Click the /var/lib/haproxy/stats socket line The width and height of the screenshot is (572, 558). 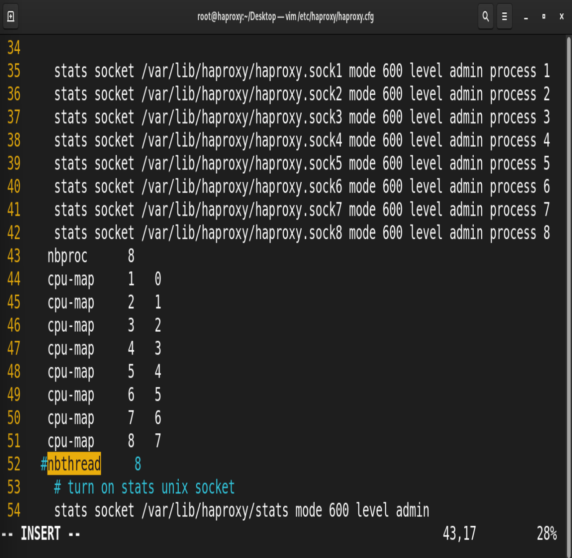tap(242, 511)
